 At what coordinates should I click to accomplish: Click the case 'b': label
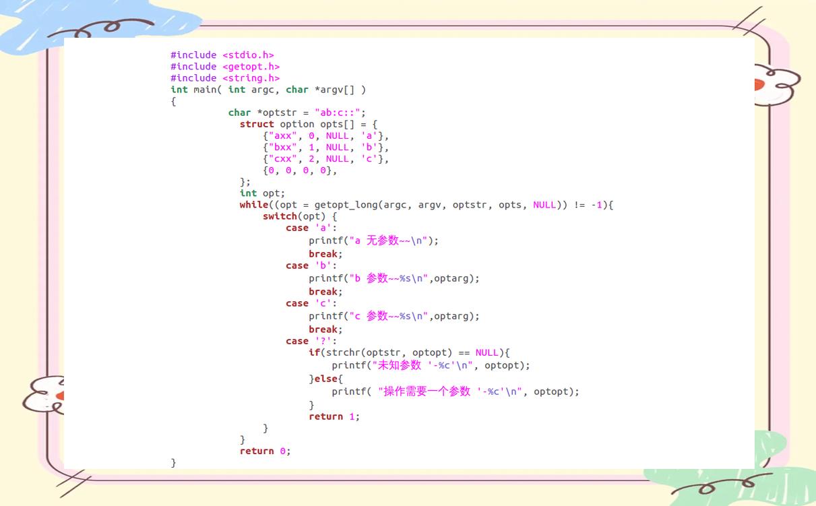click(311, 265)
